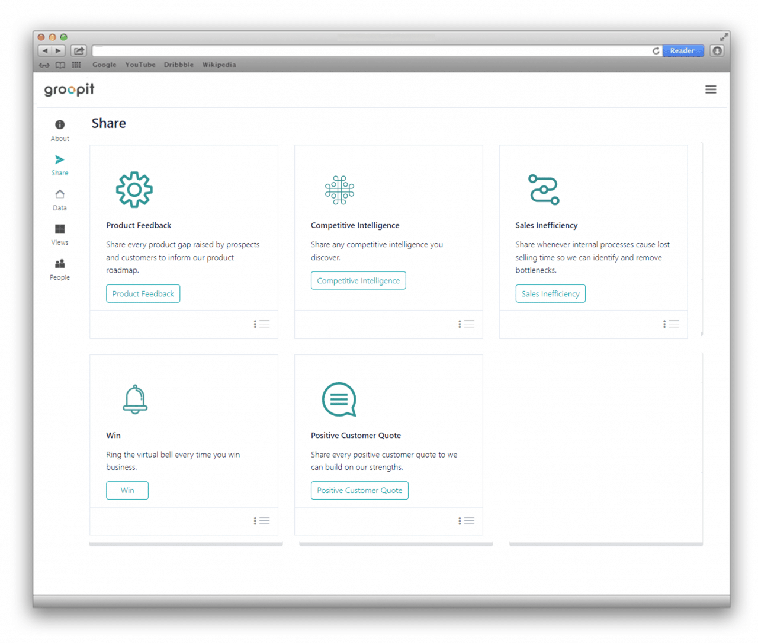Click the flow diagram icon on Sales Inefficiency
Image resolution: width=758 pixels, height=643 pixels.
tap(543, 190)
